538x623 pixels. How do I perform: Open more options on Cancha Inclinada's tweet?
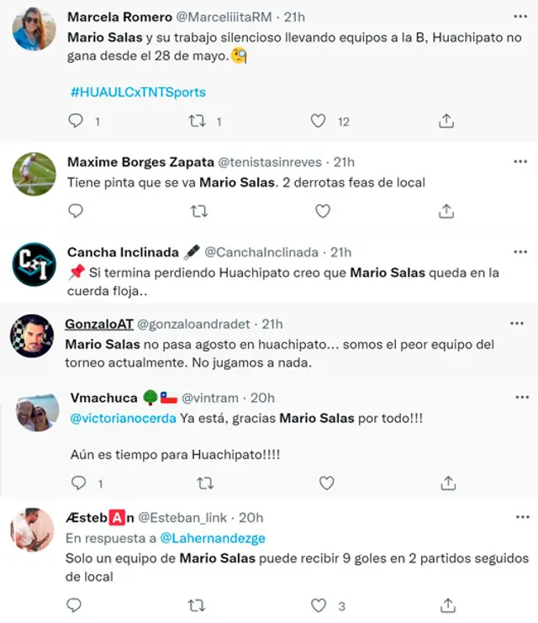(519, 251)
